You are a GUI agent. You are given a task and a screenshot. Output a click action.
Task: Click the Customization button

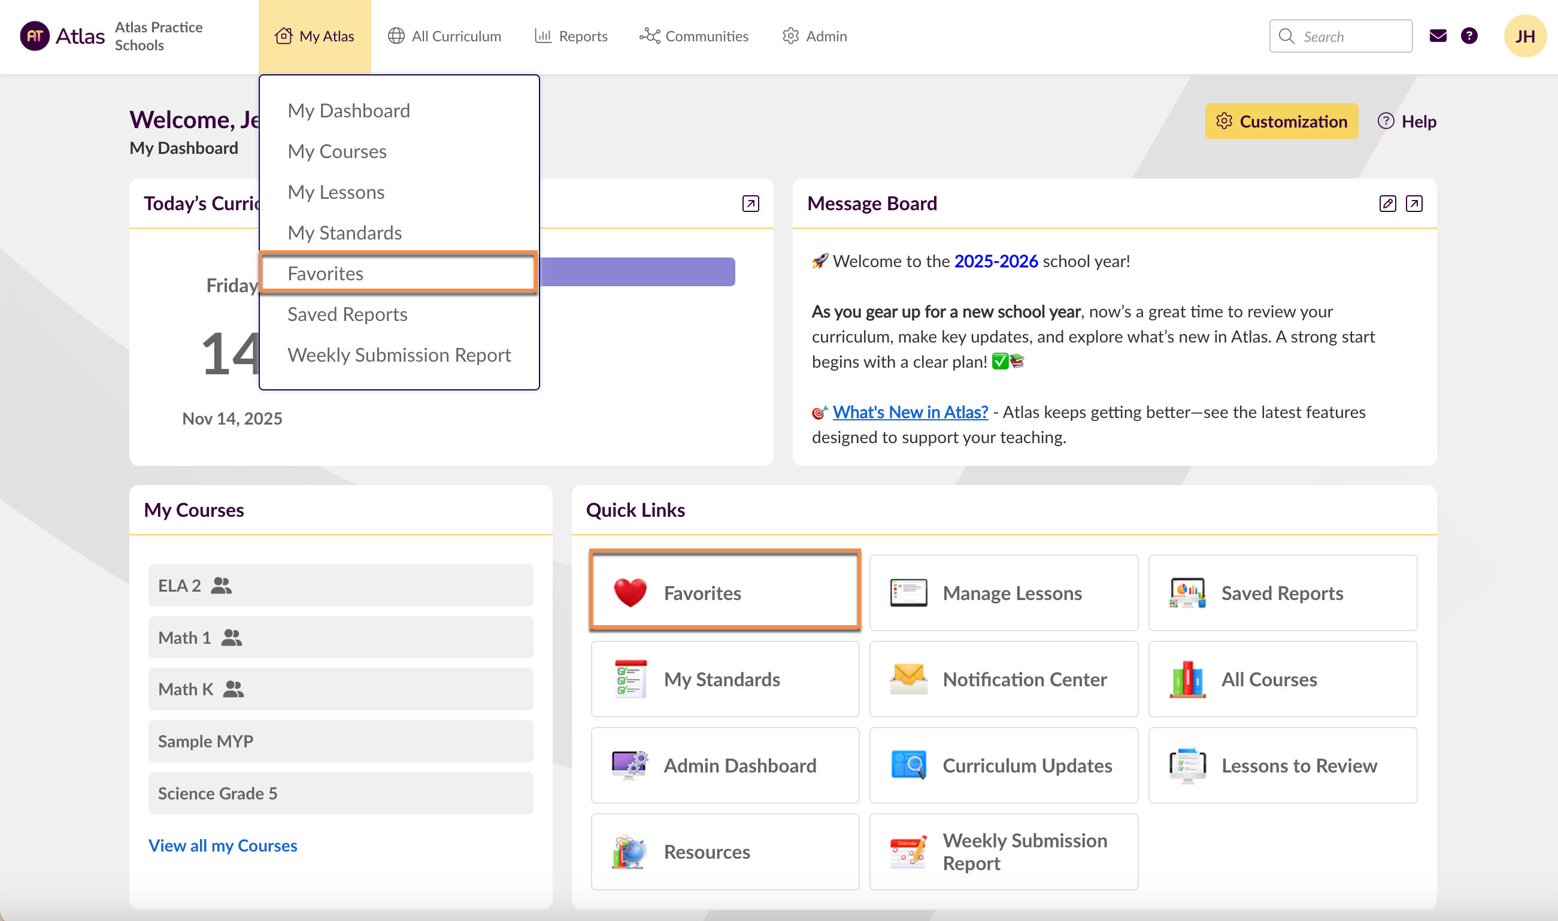pyautogui.click(x=1281, y=121)
